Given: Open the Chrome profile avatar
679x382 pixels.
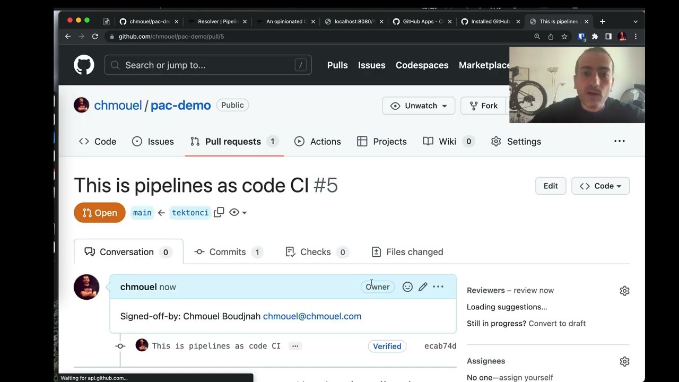Looking at the screenshot, I should pos(622,37).
